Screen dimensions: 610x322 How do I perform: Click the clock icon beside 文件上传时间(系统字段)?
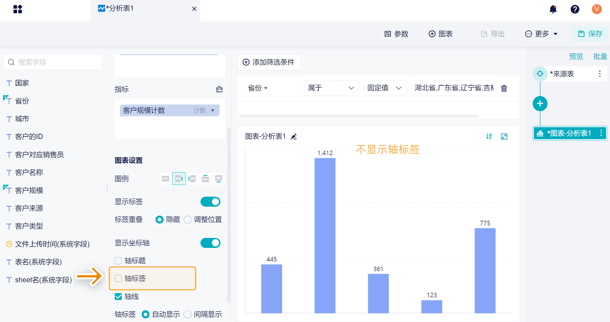click(x=9, y=244)
